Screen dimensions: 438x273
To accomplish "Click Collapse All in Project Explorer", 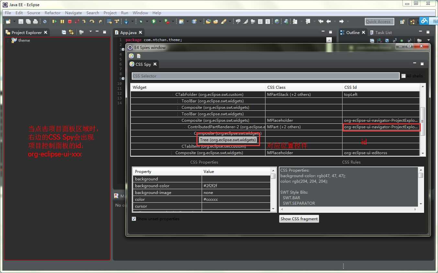I will [64, 32].
